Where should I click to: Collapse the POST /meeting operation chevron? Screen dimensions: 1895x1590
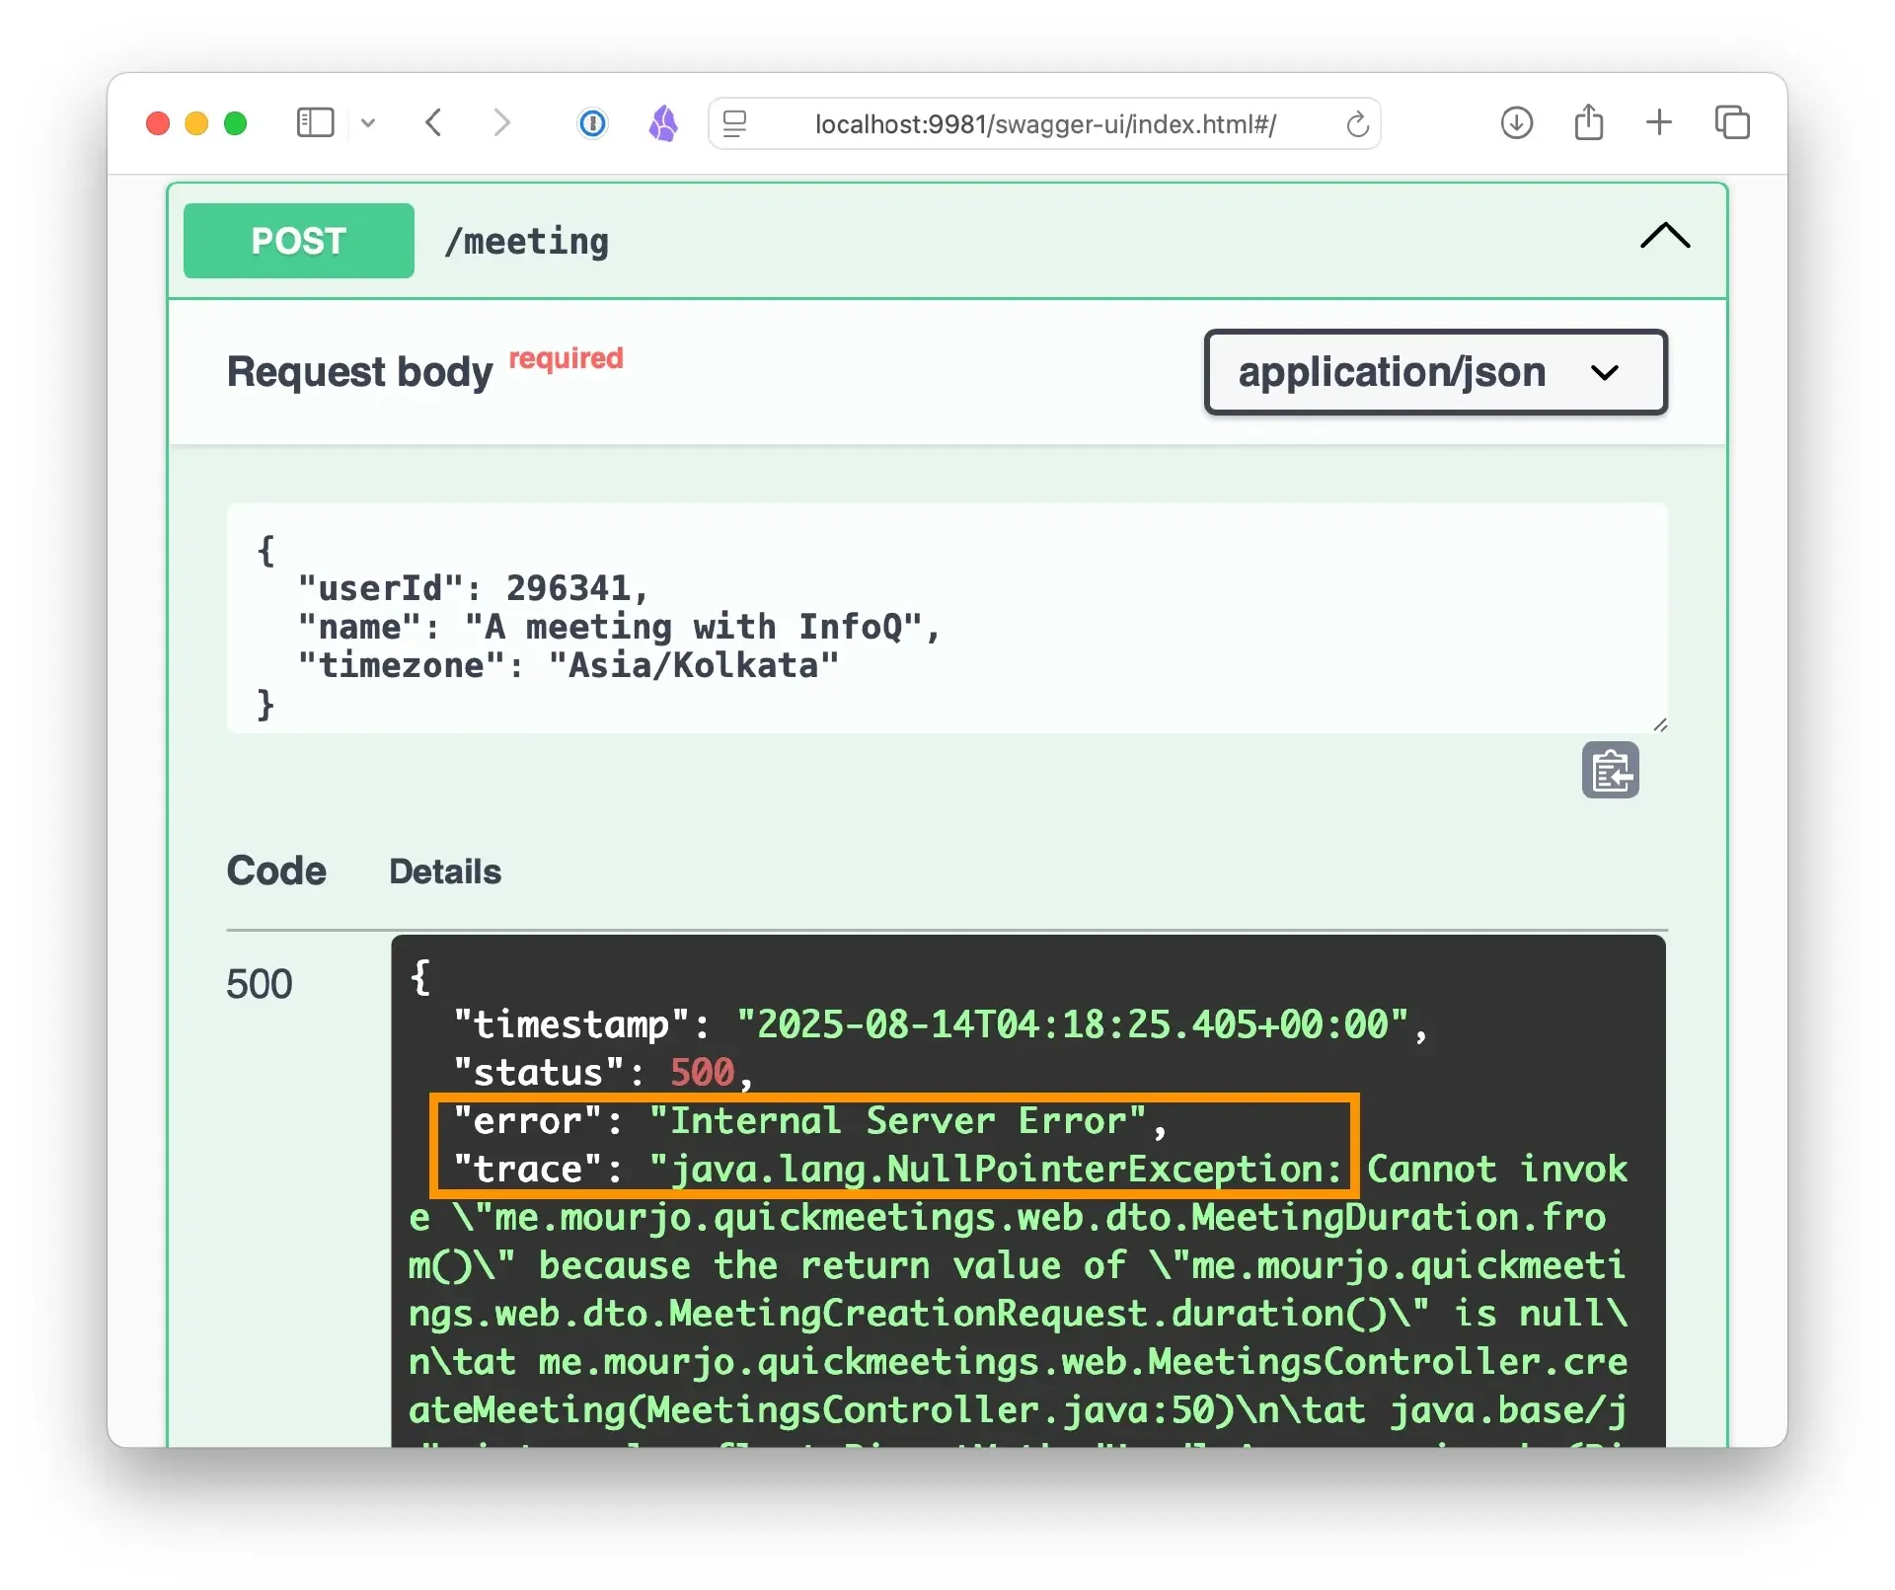tap(1664, 237)
